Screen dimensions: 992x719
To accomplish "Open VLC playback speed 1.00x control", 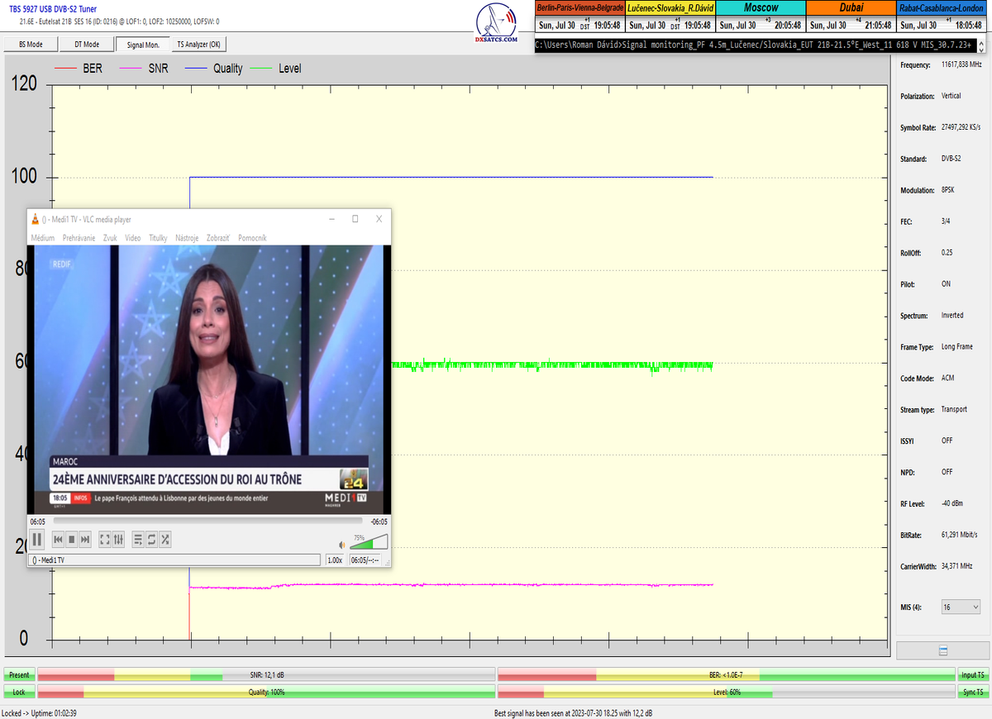I will (x=335, y=560).
